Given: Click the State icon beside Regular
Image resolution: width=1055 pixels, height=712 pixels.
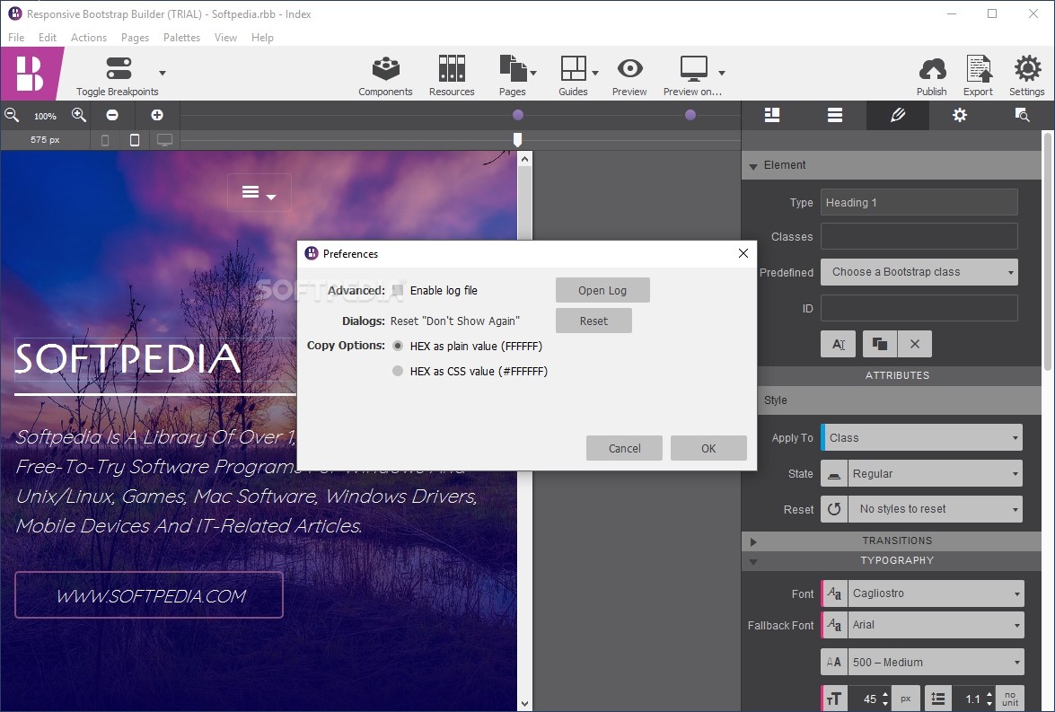Looking at the screenshot, I should [x=834, y=474].
